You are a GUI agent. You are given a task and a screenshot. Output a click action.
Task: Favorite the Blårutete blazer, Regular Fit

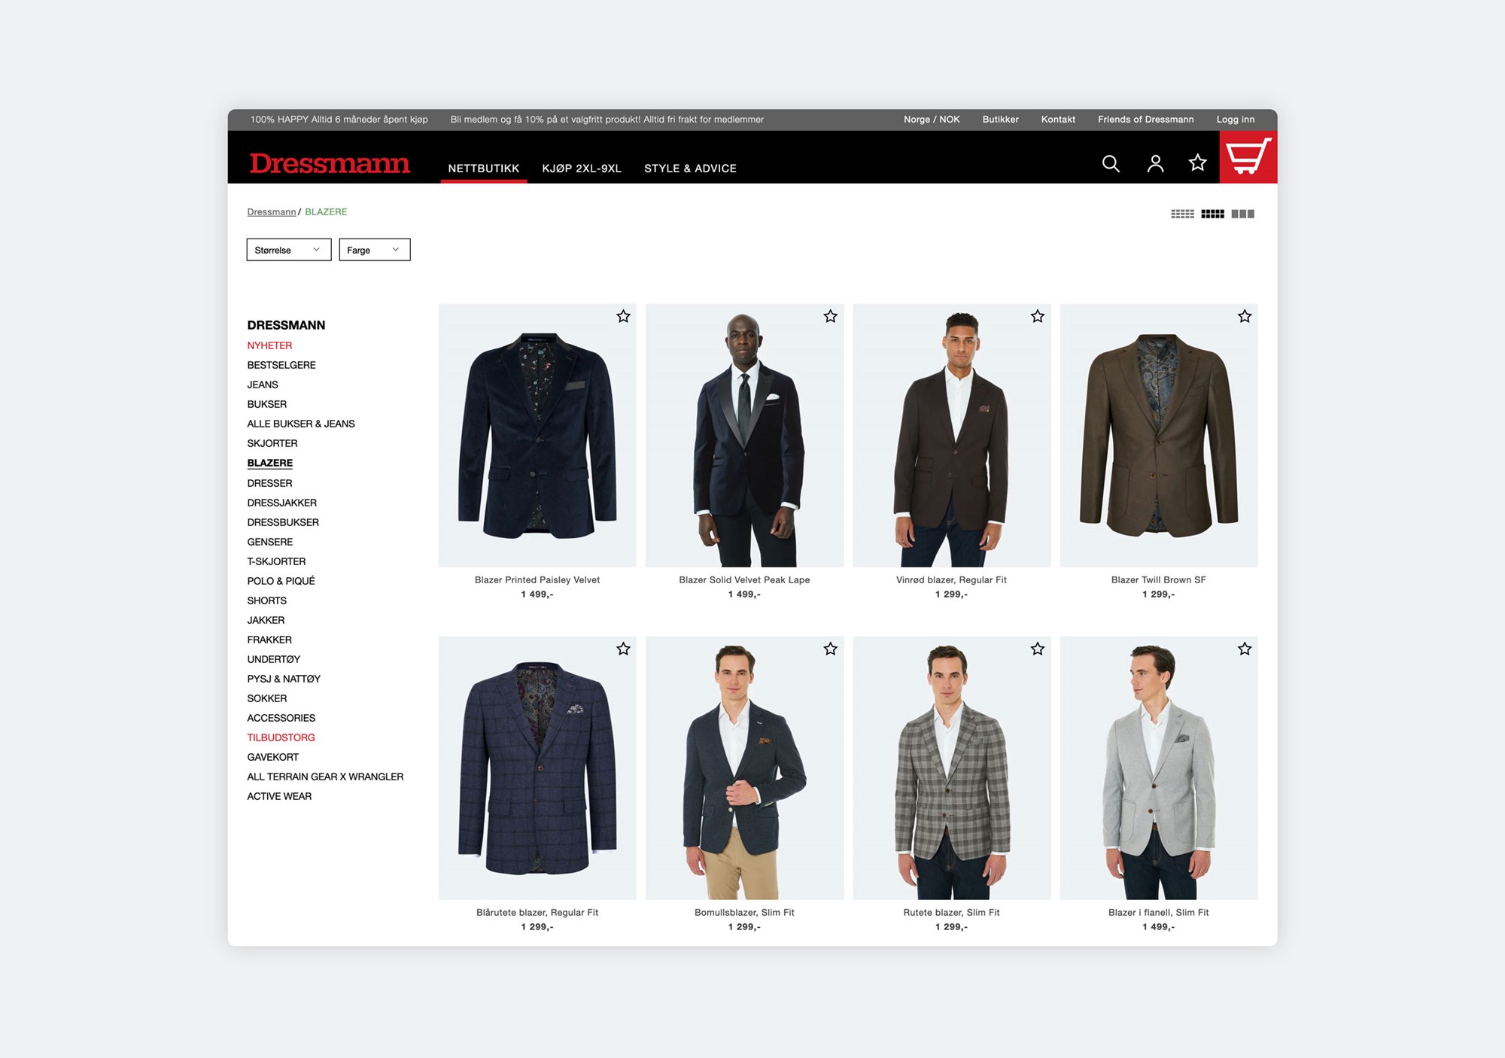tap(623, 649)
